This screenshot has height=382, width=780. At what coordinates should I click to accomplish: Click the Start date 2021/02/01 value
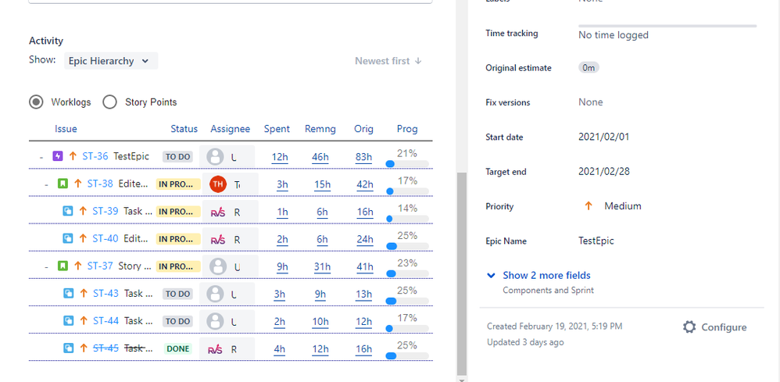click(604, 137)
